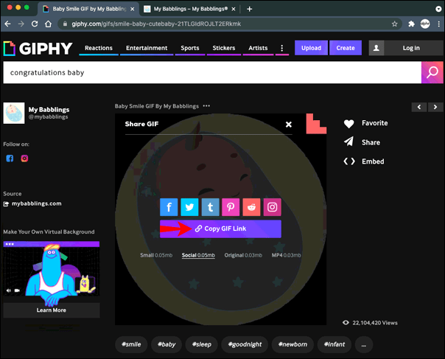Viewport: 445px width, 359px height.
Task: Click the Pinterest share icon
Action: tap(231, 208)
